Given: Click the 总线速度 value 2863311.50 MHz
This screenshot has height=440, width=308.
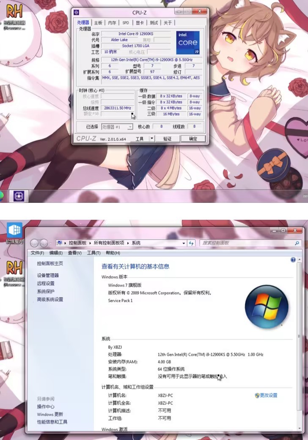Looking at the screenshot, I should tap(118, 108).
